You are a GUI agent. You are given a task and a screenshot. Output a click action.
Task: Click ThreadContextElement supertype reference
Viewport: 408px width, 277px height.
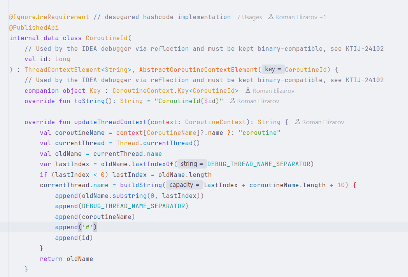pos(62,70)
